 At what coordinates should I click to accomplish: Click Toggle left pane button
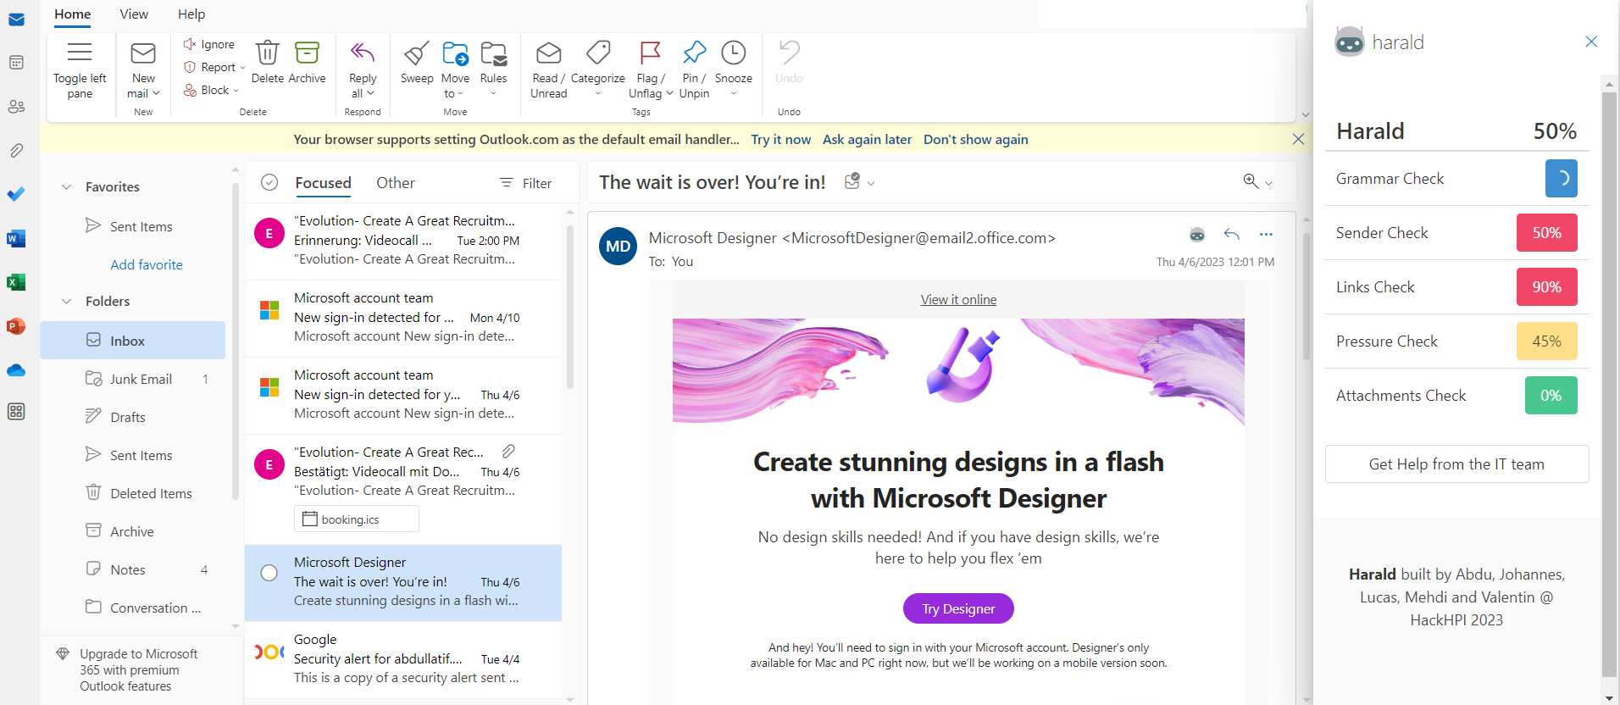tap(80, 69)
